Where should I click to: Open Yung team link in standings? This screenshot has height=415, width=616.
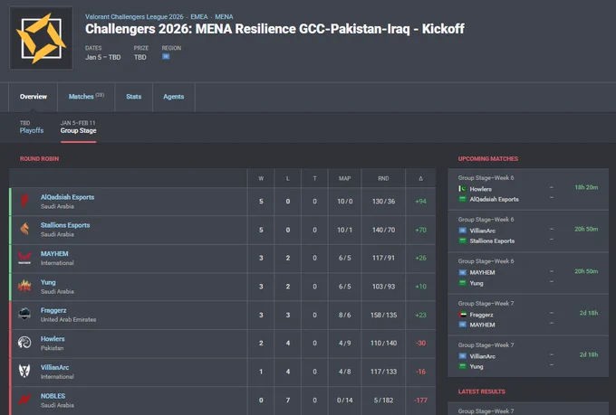tap(48, 282)
